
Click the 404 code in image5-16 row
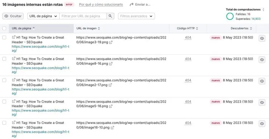(x=188, y=102)
